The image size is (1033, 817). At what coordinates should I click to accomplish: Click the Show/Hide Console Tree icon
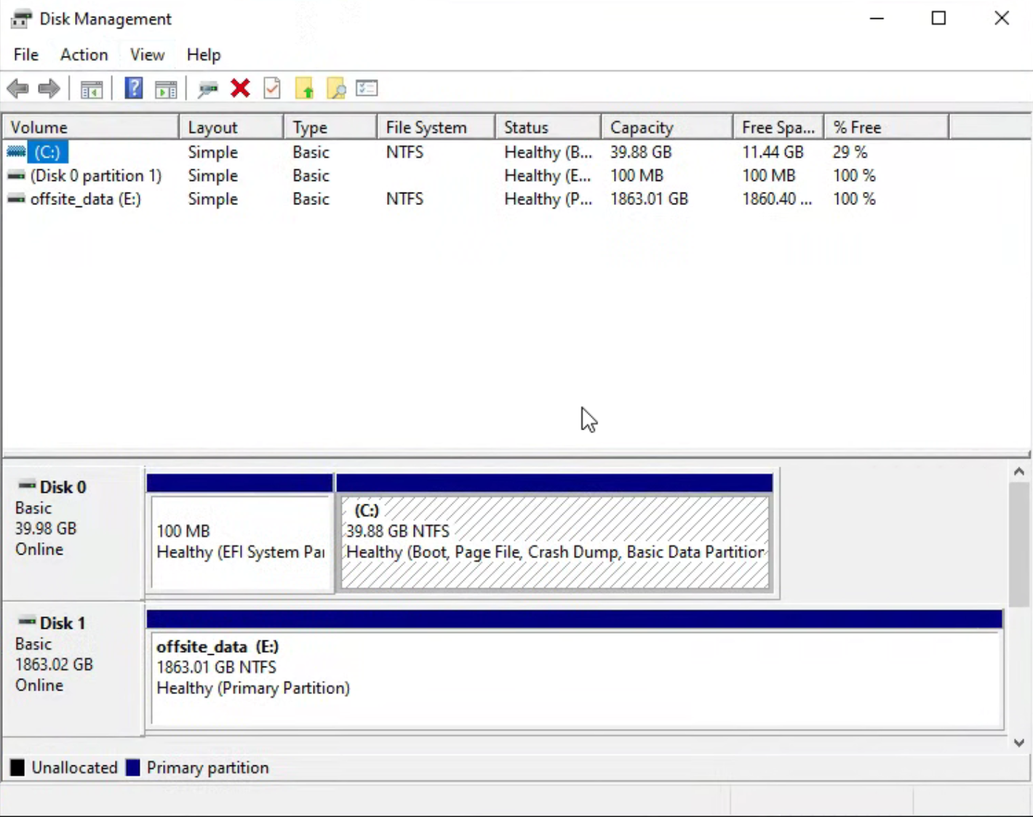tap(92, 89)
